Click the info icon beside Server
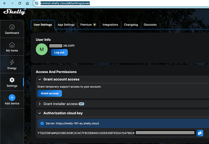Viewport: 209px width, 144px height. point(42,123)
